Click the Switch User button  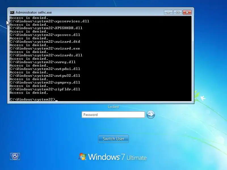[x=113, y=139]
